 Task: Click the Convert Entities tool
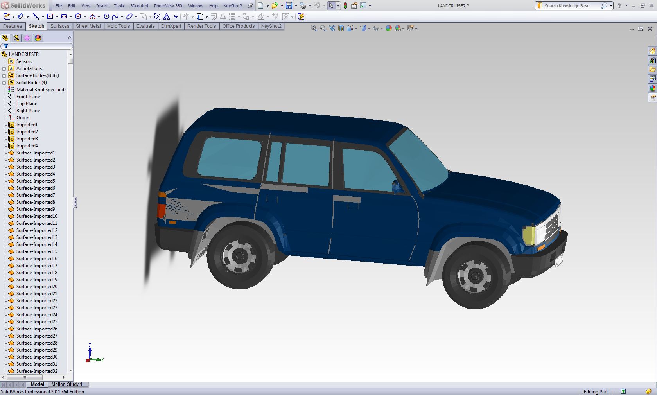200,16
